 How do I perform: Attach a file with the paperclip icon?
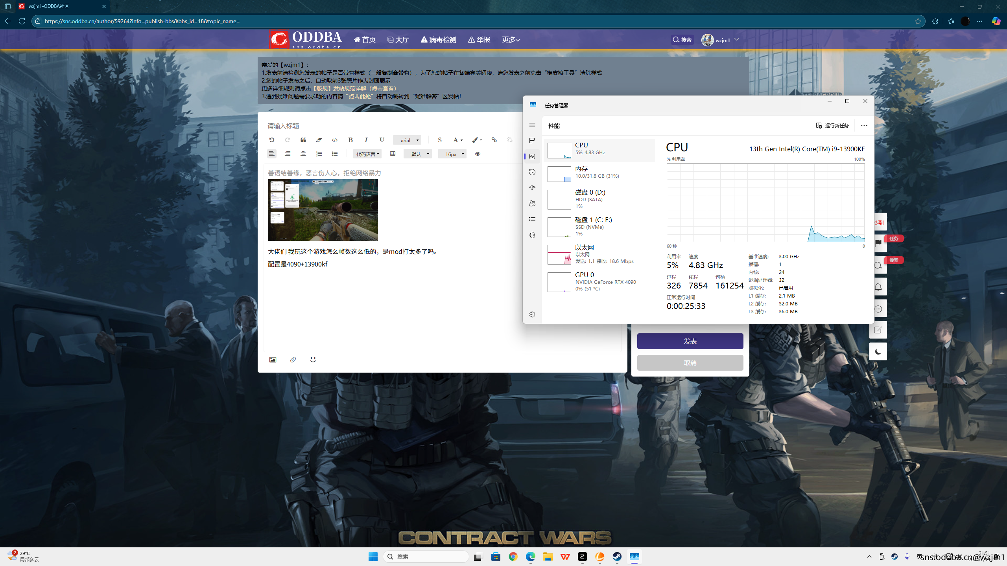293,360
